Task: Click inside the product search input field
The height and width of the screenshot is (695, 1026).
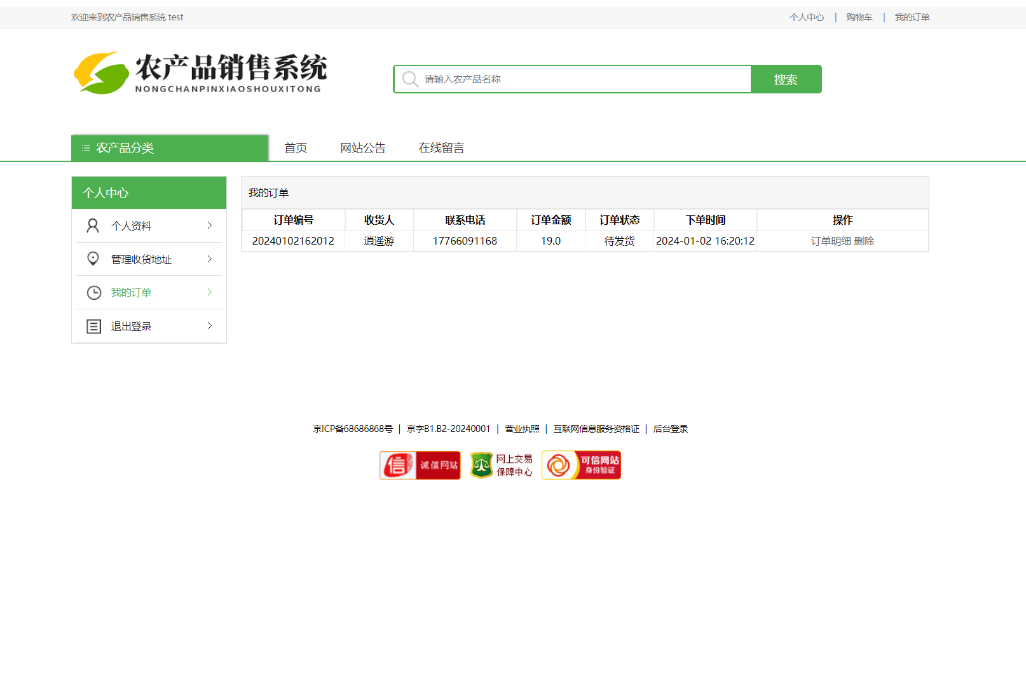Action: pos(572,79)
